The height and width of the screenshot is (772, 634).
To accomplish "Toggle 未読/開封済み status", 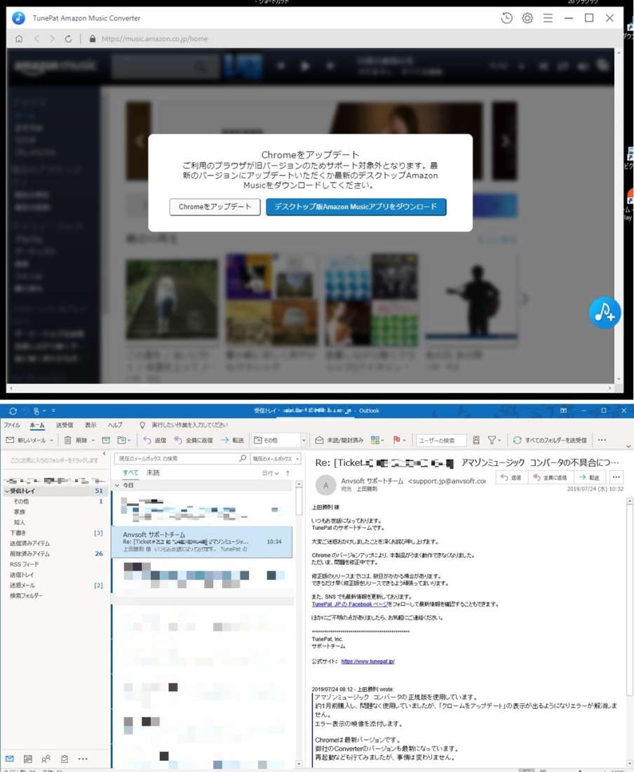I will click(339, 440).
